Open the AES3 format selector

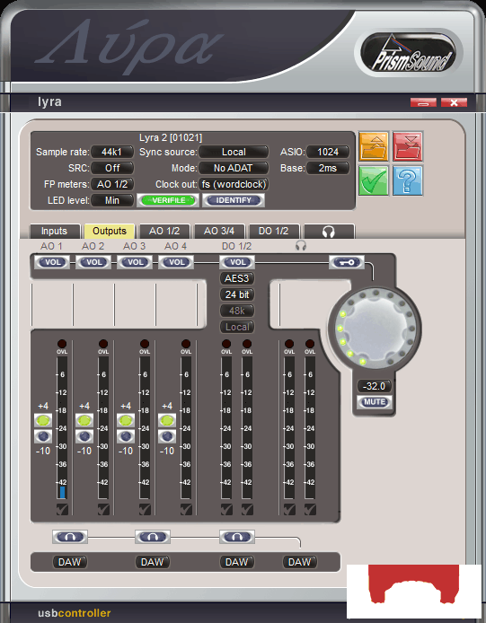coord(237,278)
